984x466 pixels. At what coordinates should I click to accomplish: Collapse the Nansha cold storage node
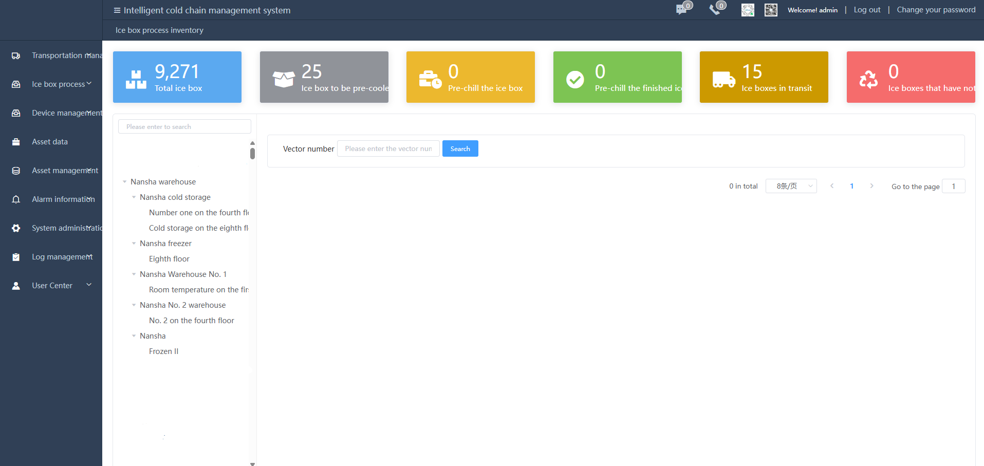click(134, 197)
